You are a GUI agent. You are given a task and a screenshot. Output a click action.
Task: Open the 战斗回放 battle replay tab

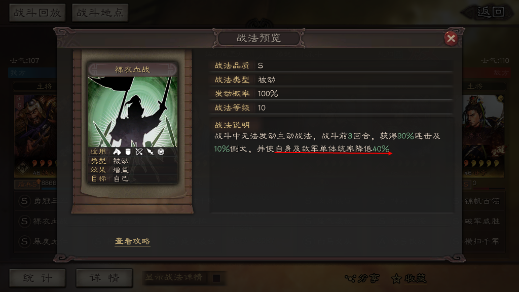pyautogui.click(x=37, y=13)
